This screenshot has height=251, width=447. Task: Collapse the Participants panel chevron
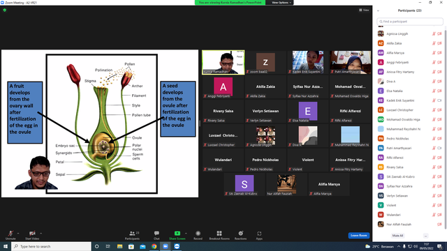[378, 11]
